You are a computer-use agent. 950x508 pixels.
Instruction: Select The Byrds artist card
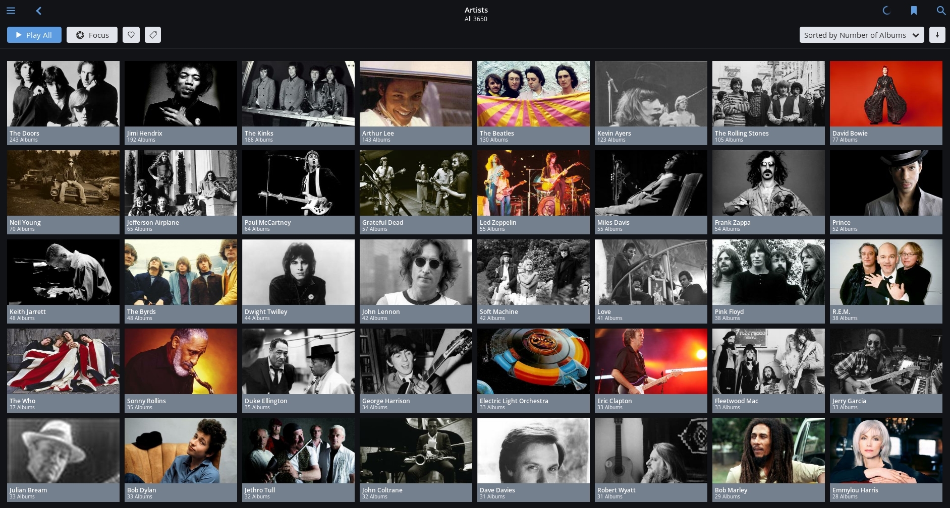click(181, 281)
